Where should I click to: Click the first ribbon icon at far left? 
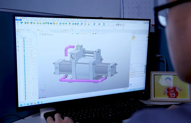(x=18, y=23)
